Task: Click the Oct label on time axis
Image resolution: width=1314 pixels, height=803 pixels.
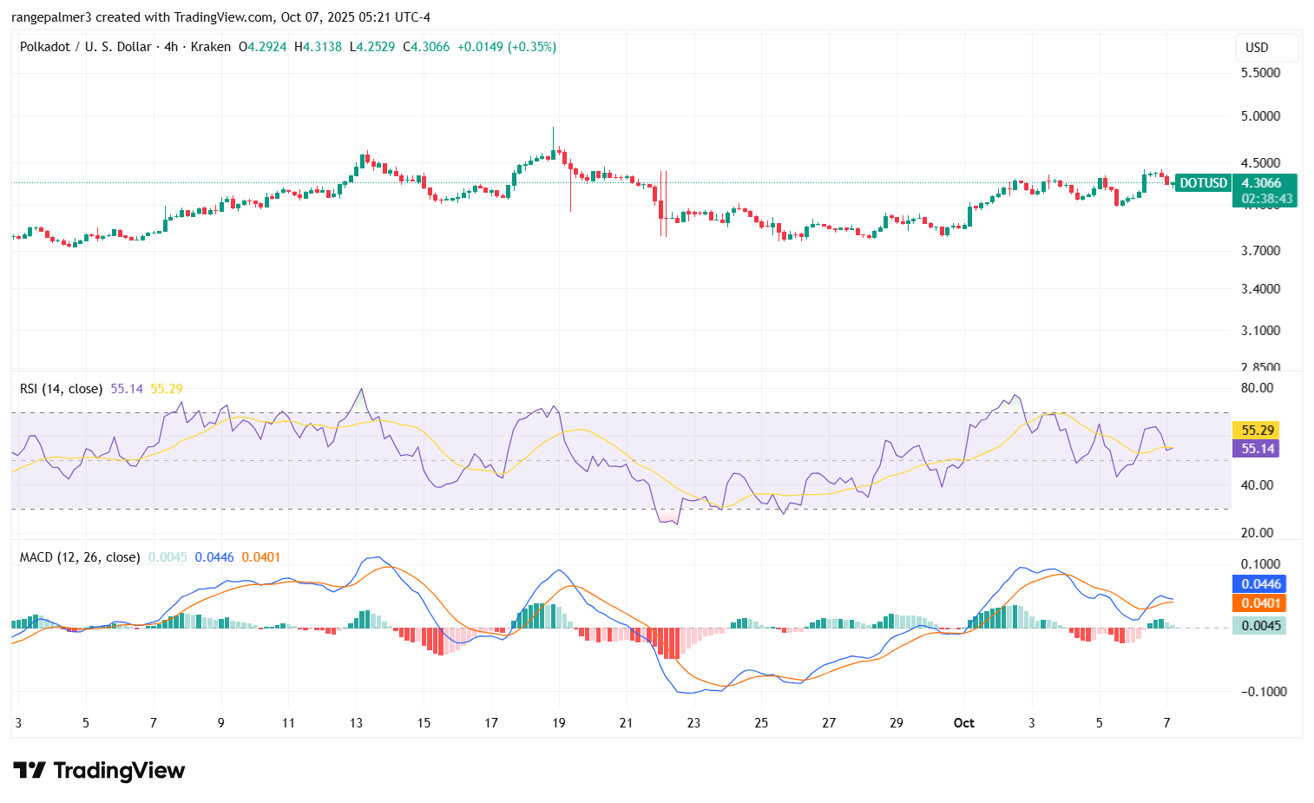Action: click(x=963, y=723)
